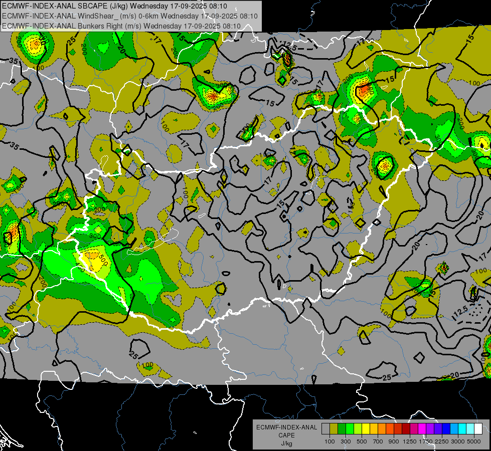Click the 700 tick label under the color bar
This screenshot has height=451, width=491.
[x=378, y=441]
